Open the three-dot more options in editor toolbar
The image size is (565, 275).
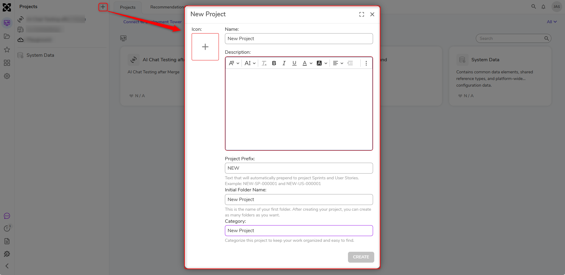coord(366,63)
